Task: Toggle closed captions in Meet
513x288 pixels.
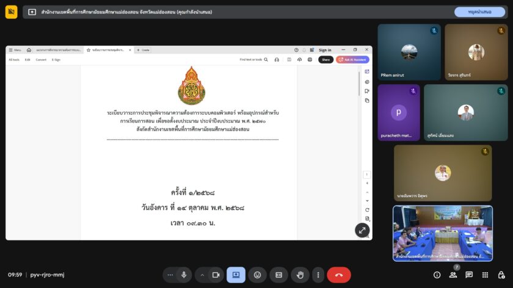Action: pyautogui.click(x=278, y=275)
